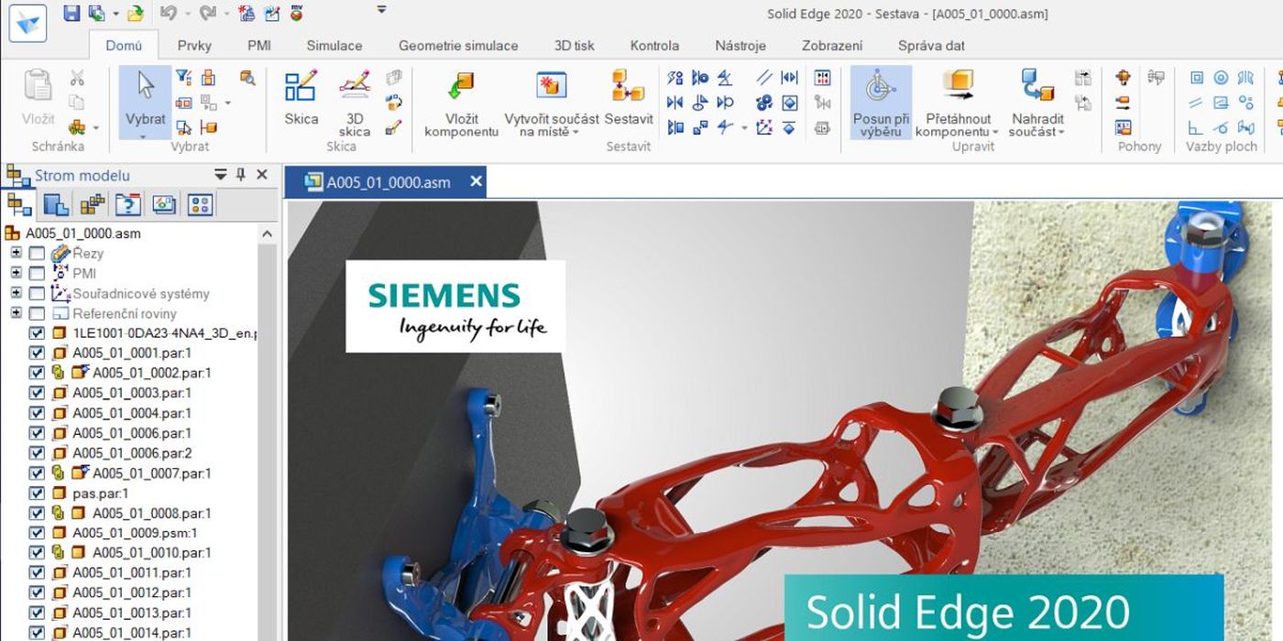The image size is (1283, 641).
Task: Open the customize quick access toolbar dropdown
Action: pos(382,11)
